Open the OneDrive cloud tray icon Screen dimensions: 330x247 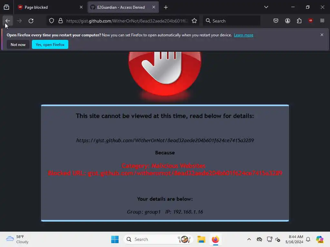[259, 239]
